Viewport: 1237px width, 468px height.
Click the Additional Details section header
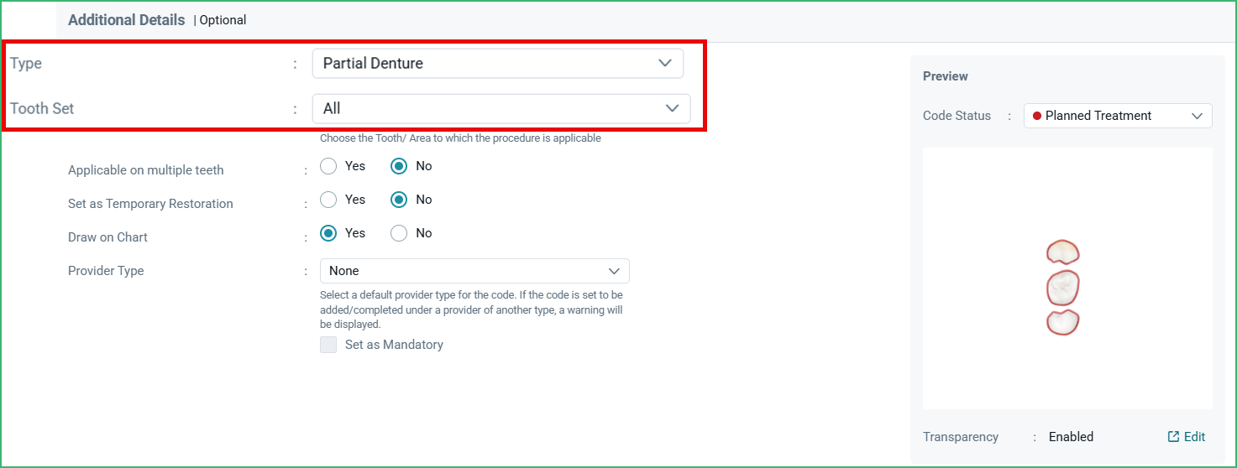pyautogui.click(x=126, y=19)
